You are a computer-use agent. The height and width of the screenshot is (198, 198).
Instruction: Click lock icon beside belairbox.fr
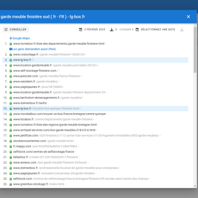click(11, 157)
